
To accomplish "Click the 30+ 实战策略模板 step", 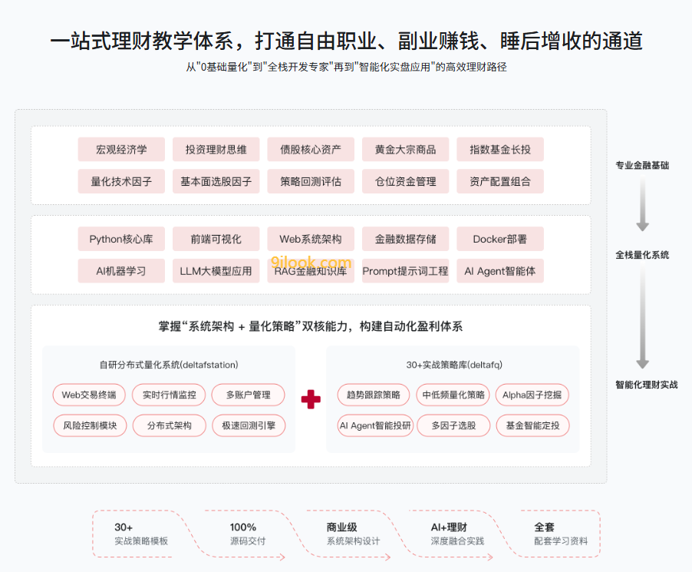I will pyautogui.click(x=141, y=534).
